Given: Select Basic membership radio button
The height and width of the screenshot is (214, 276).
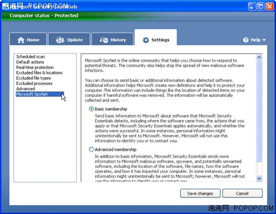Looking at the screenshot, I should 92,109.
